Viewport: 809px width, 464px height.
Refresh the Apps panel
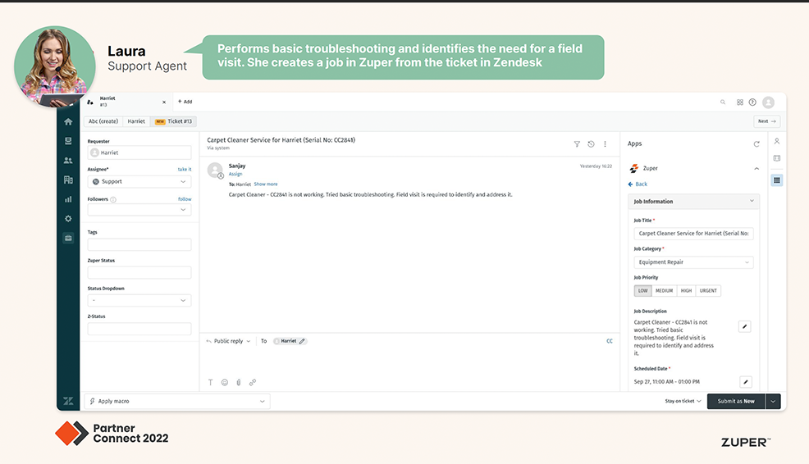coord(756,143)
